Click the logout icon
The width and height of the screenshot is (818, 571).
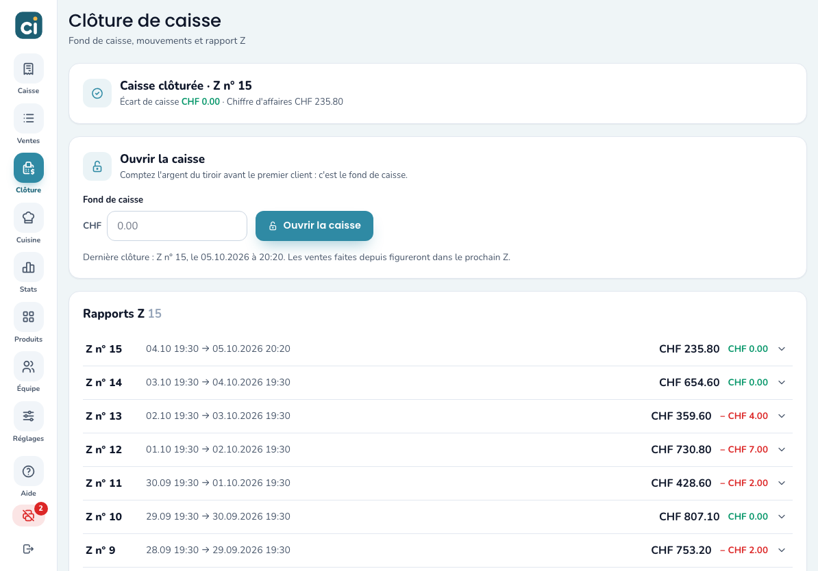pos(29,548)
